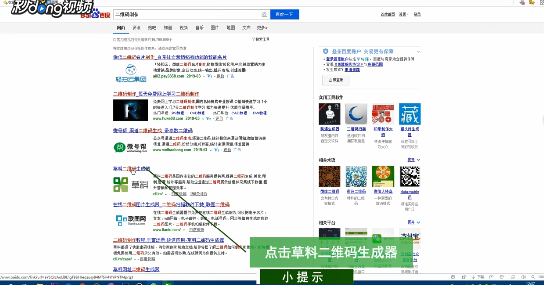Click the 装逼生成器 app icon
Viewport: 544px width, 285px height.
click(330, 114)
